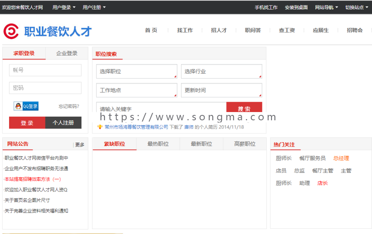Open the 用户登录 dropdown

pyautogui.click(x=64, y=7)
